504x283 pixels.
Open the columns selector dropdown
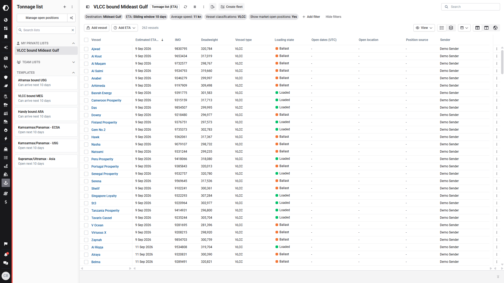[464, 28]
